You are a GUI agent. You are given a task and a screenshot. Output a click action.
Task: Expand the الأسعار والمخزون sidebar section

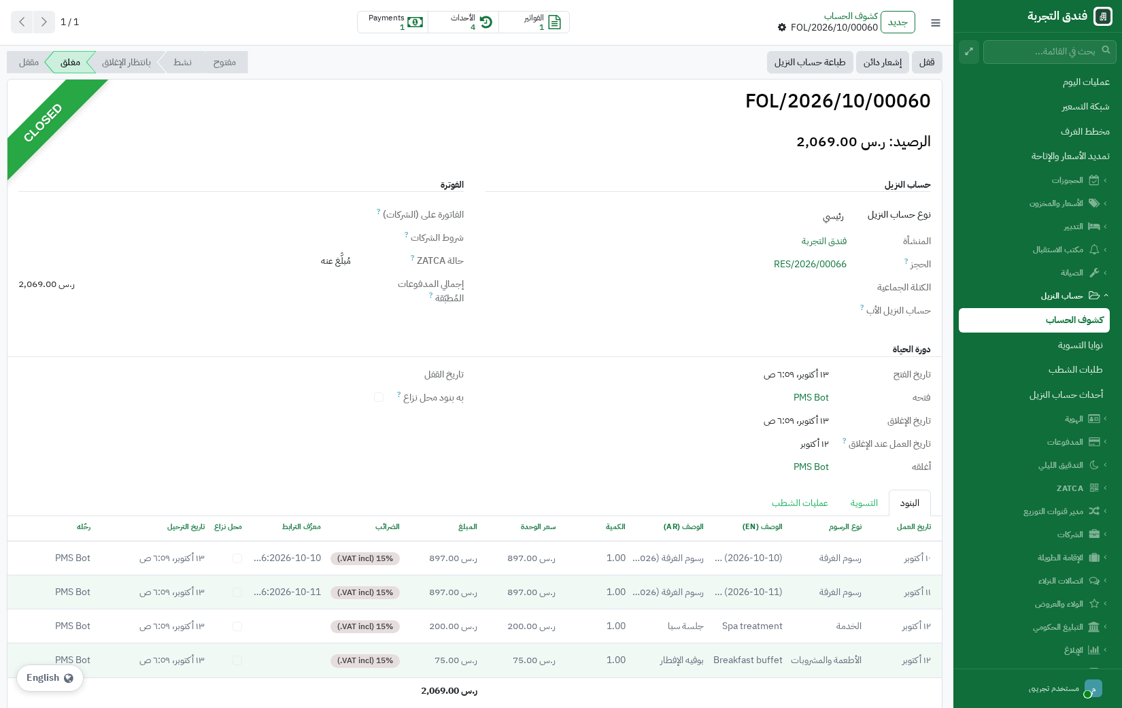pos(1034,203)
